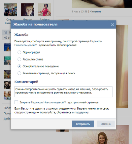Open the photo of the smiling woman at the bottom
The width and height of the screenshot is (132, 144).
pyautogui.click(x=100, y=134)
